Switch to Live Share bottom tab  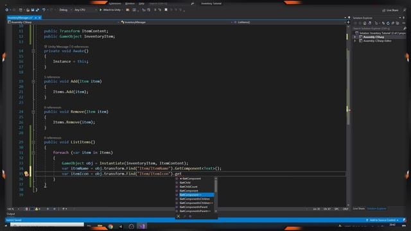click(x=358, y=209)
